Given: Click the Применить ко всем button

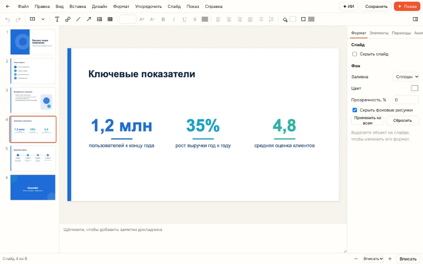Looking at the screenshot, I should [367, 121].
